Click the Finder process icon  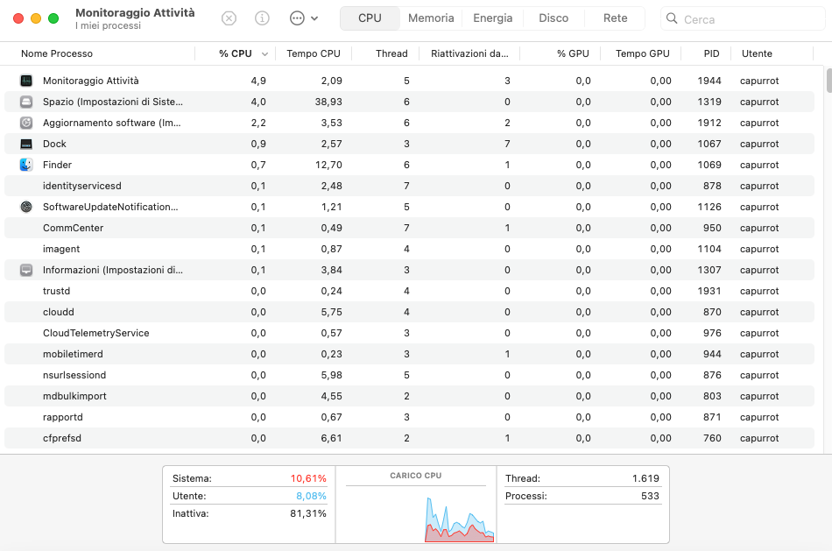tap(26, 165)
